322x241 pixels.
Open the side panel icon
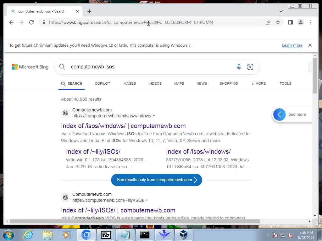tap(290, 22)
